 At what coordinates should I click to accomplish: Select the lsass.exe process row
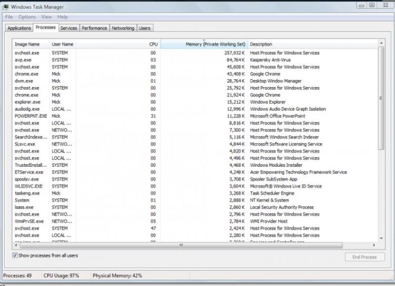(x=195, y=207)
